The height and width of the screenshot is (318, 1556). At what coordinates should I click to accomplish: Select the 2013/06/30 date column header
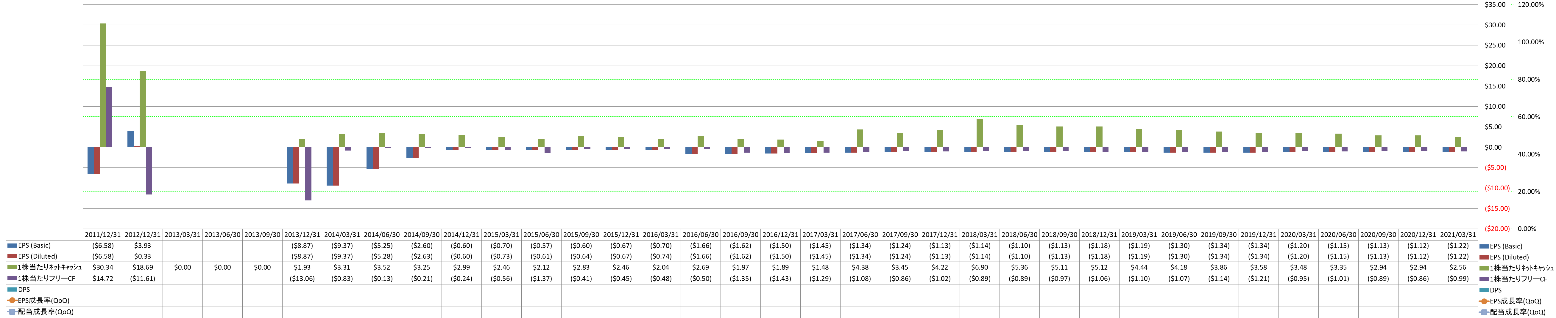pos(222,235)
